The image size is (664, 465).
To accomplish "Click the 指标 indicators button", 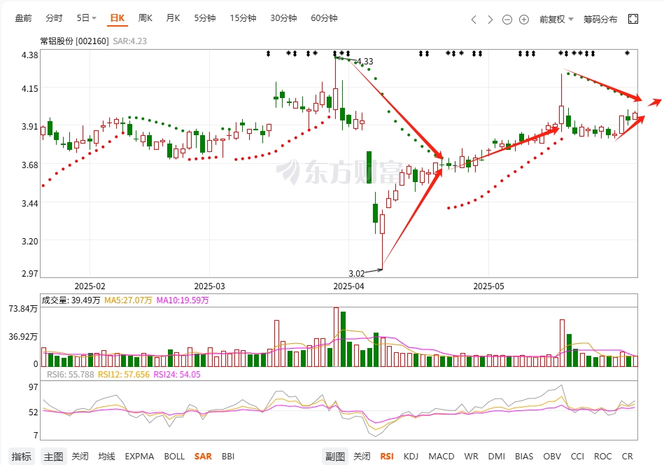I will click(21, 457).
